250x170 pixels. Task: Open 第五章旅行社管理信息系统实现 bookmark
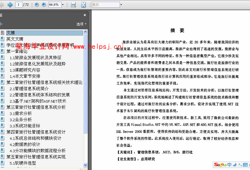(36, 157)
